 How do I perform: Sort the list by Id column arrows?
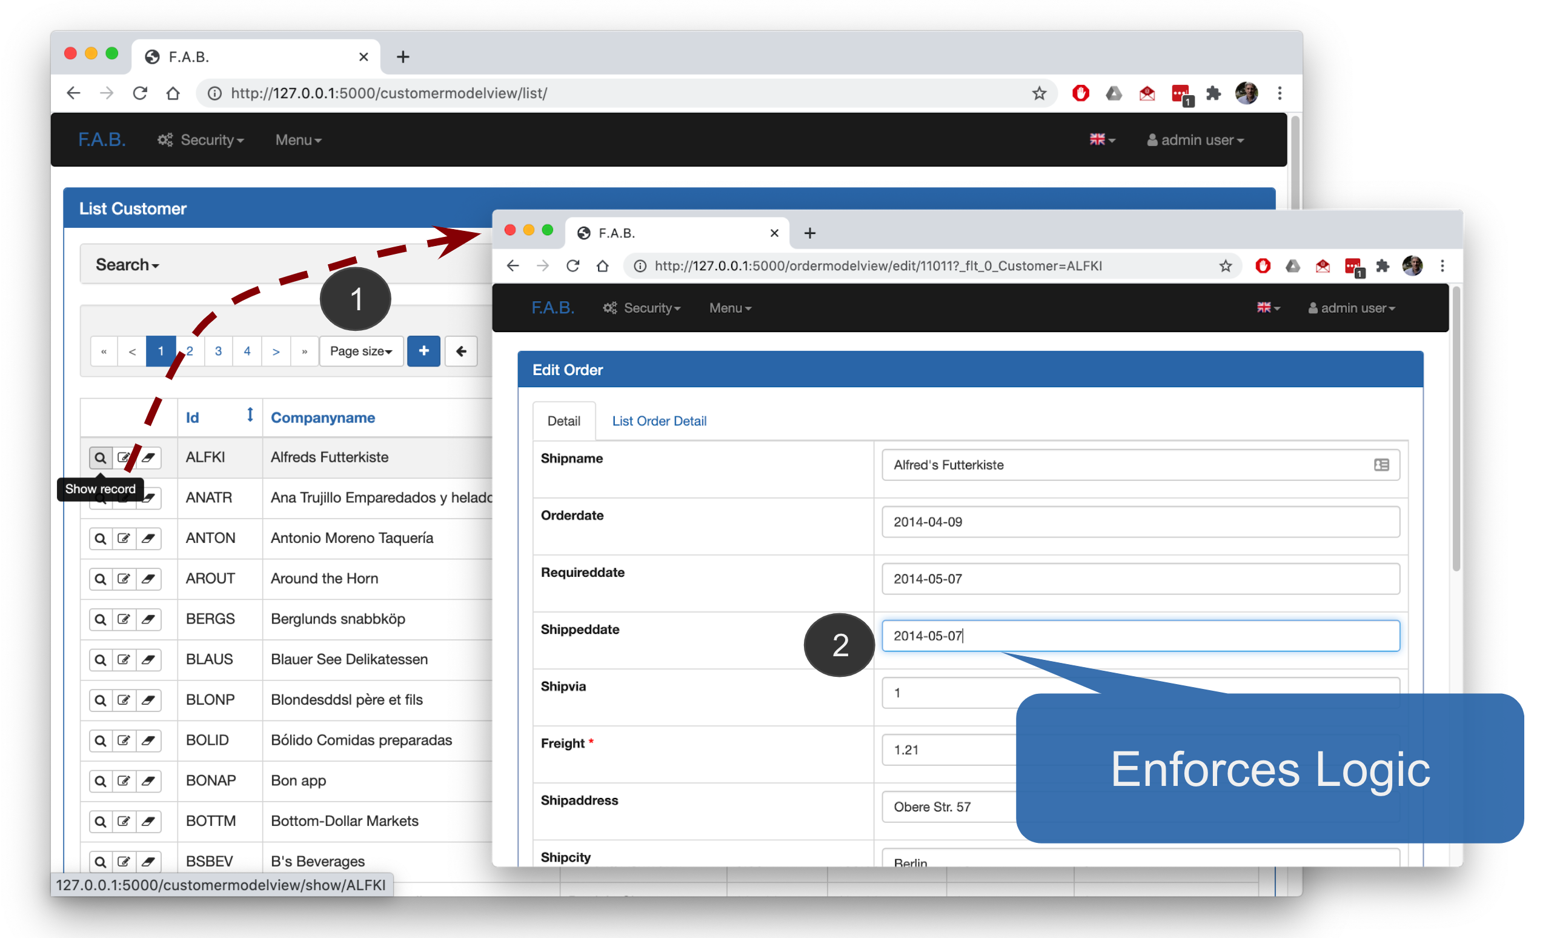click(x=250, y=415)
